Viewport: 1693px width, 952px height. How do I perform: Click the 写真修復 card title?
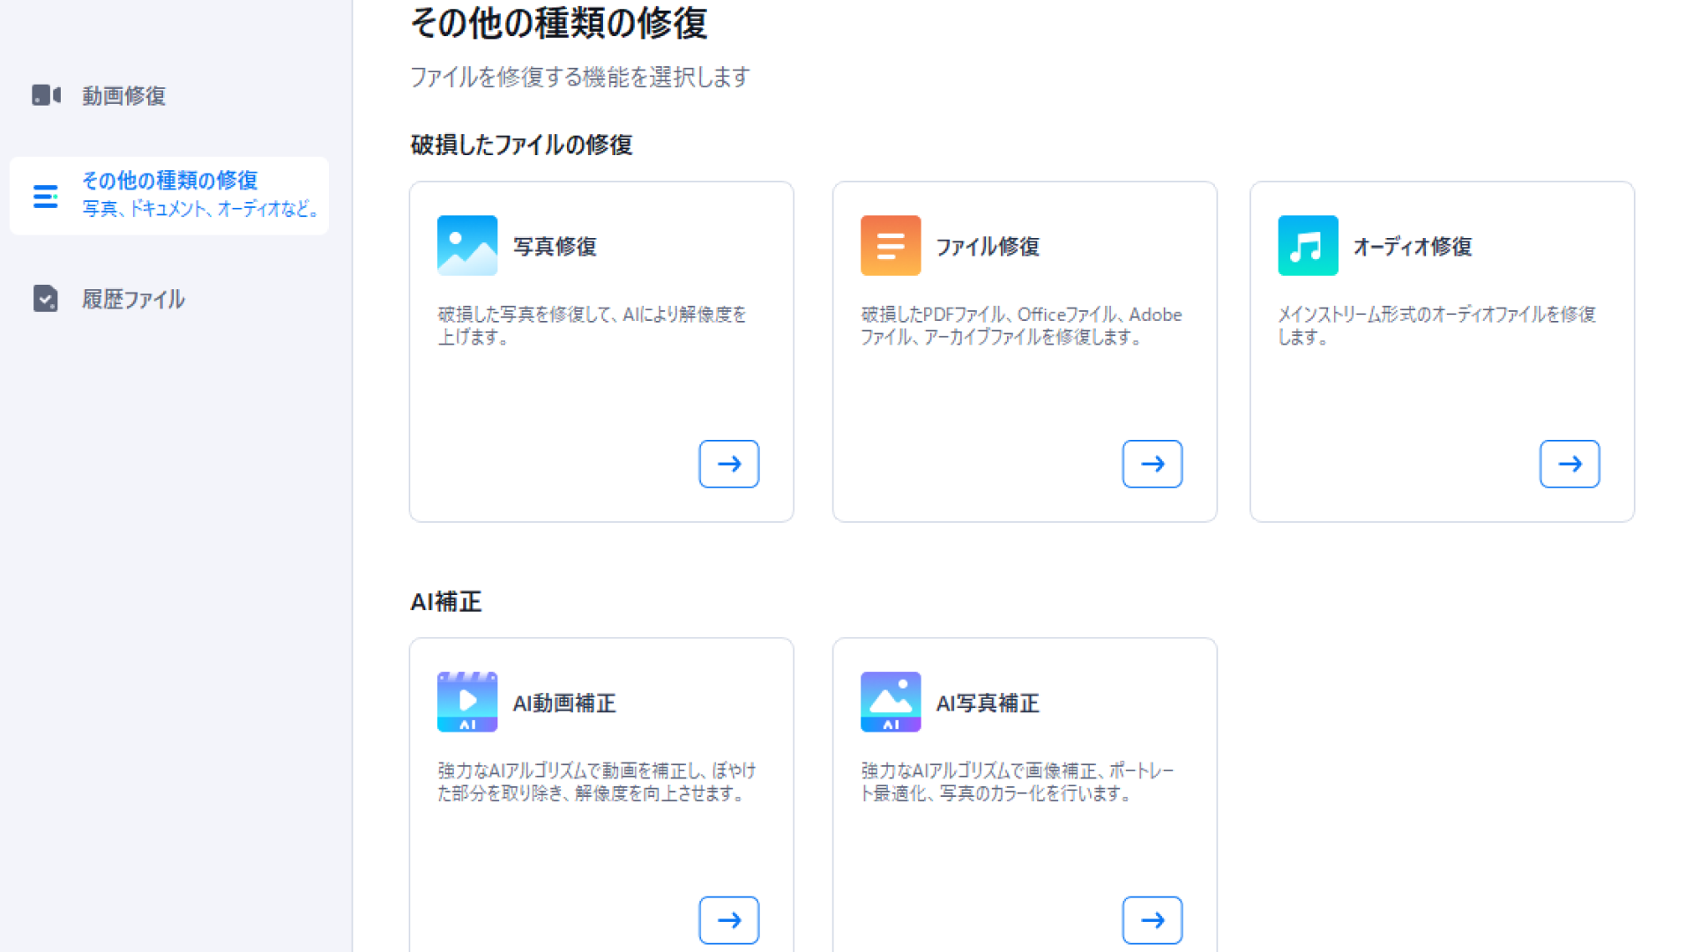tap(555, 247)
